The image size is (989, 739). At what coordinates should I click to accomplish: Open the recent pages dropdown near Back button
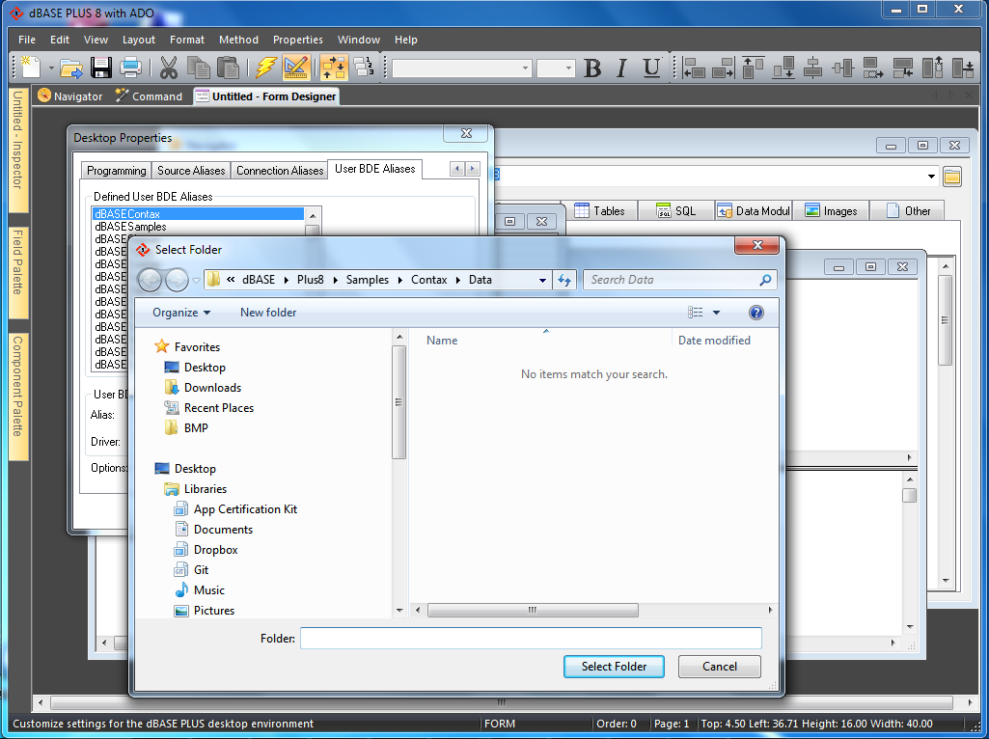(x=196, y=281)
